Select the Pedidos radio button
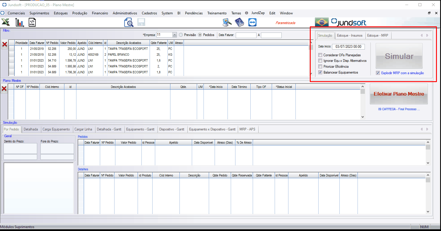Screen dimensions: 441x231 [x=200, y=35]
